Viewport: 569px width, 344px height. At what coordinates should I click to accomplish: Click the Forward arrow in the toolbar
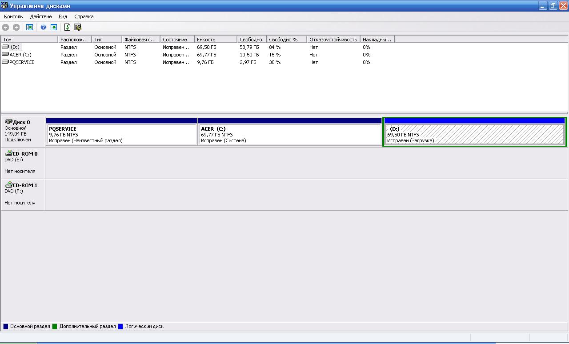tap(16, 28)
